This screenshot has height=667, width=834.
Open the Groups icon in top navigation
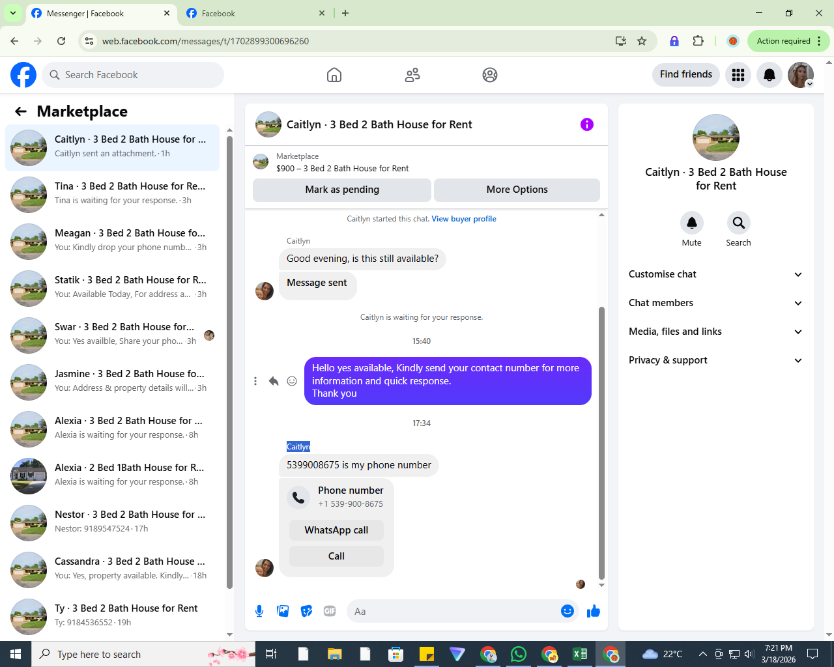click(490, 75)
